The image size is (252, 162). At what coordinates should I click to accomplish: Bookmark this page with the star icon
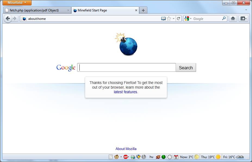(x=169, y=19)
